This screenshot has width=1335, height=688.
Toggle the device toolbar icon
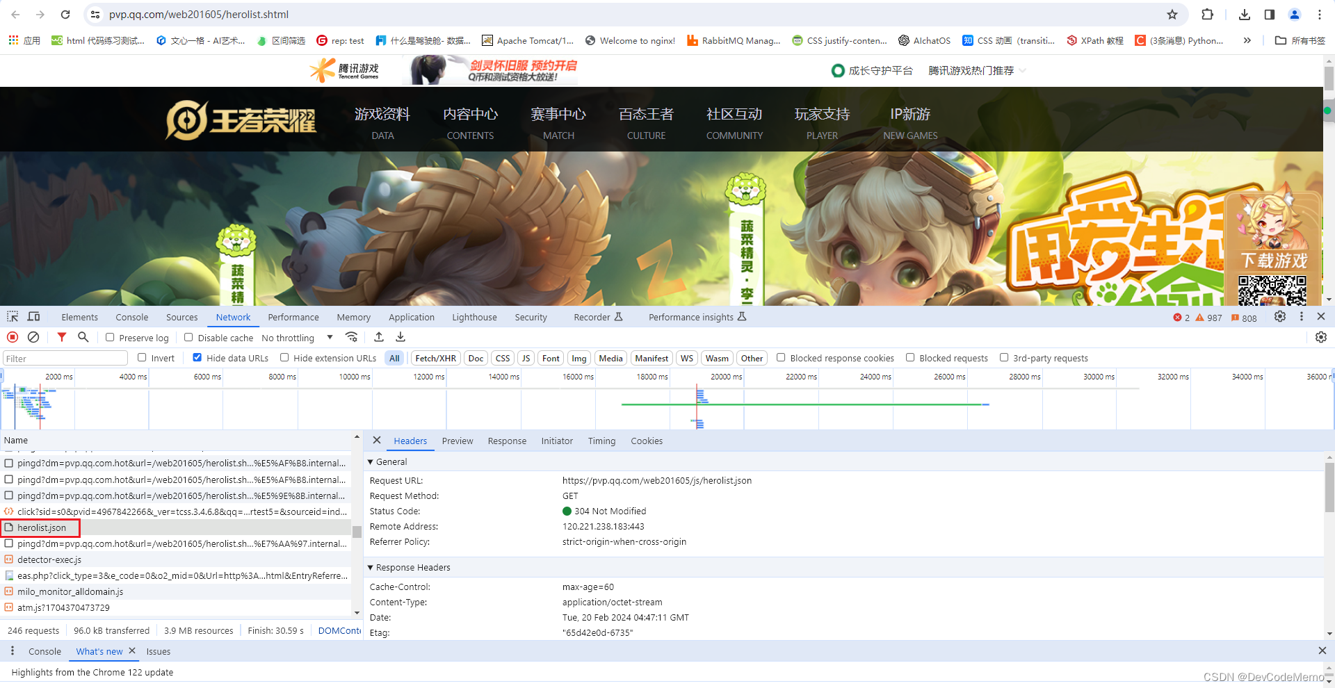tap(33, 317)
